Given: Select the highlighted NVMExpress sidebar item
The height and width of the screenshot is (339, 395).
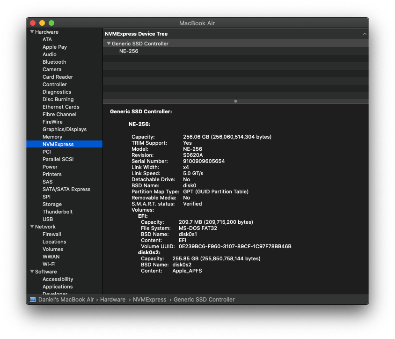Looking at the screenshot, I should pyautogui.click(x=64, y=144).
